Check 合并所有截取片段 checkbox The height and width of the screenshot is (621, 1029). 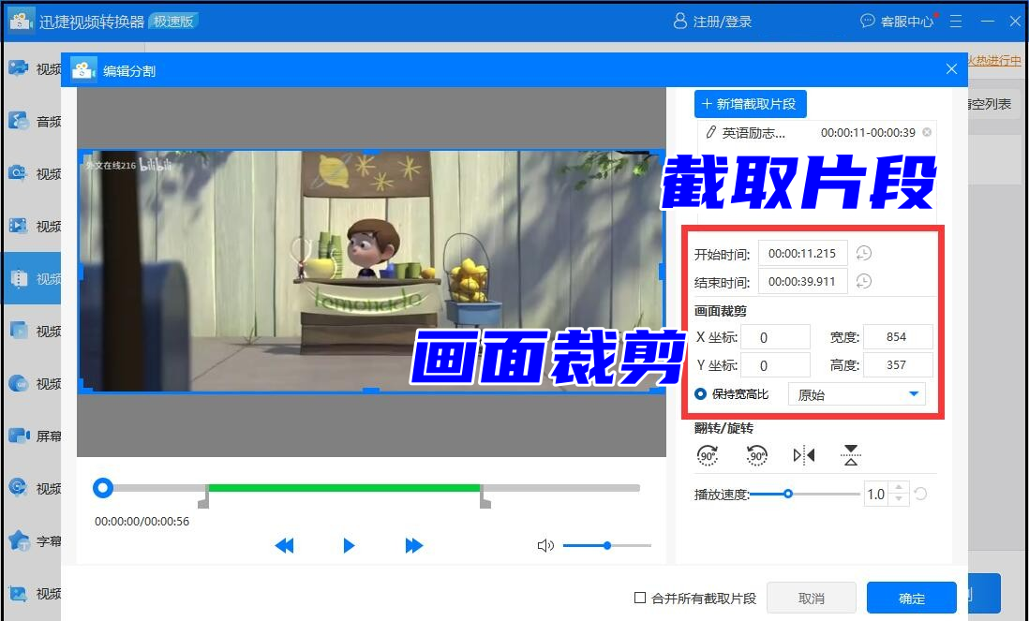tap(640, 598)
